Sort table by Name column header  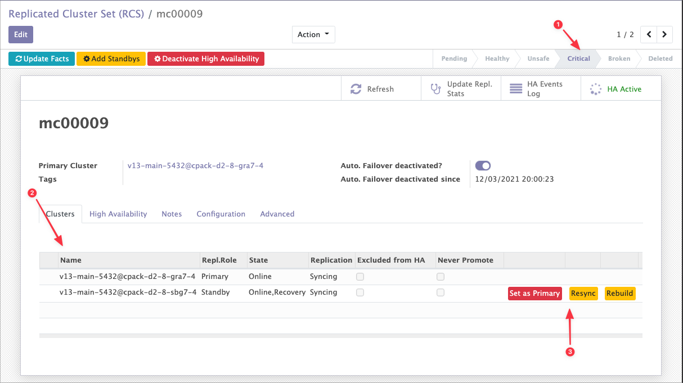(x=71, y=260)
